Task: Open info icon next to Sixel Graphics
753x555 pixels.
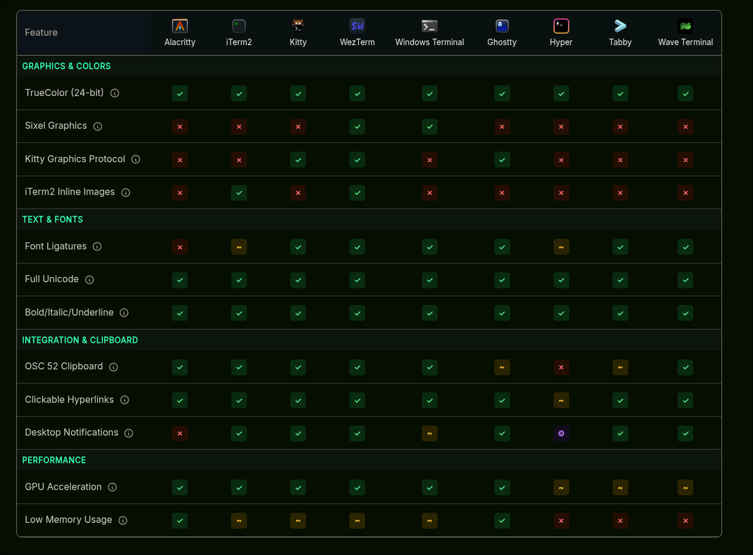Action: pos(98,126)
